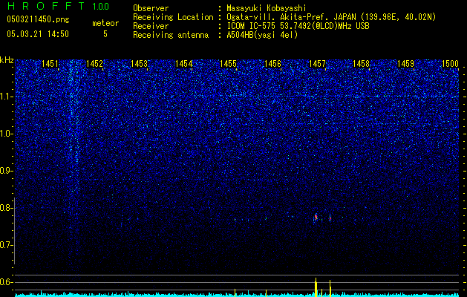467x297 pixels.
Task: Click the 1.0 frequency axis label
Action: pos(7,134)
